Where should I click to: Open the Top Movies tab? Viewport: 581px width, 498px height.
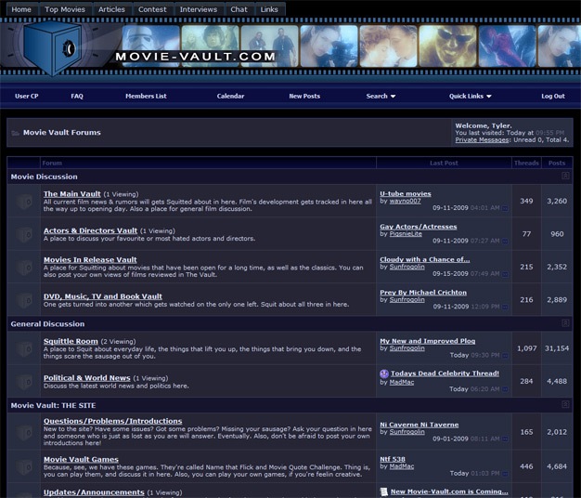pyautogui.click(x=65, y=9)
